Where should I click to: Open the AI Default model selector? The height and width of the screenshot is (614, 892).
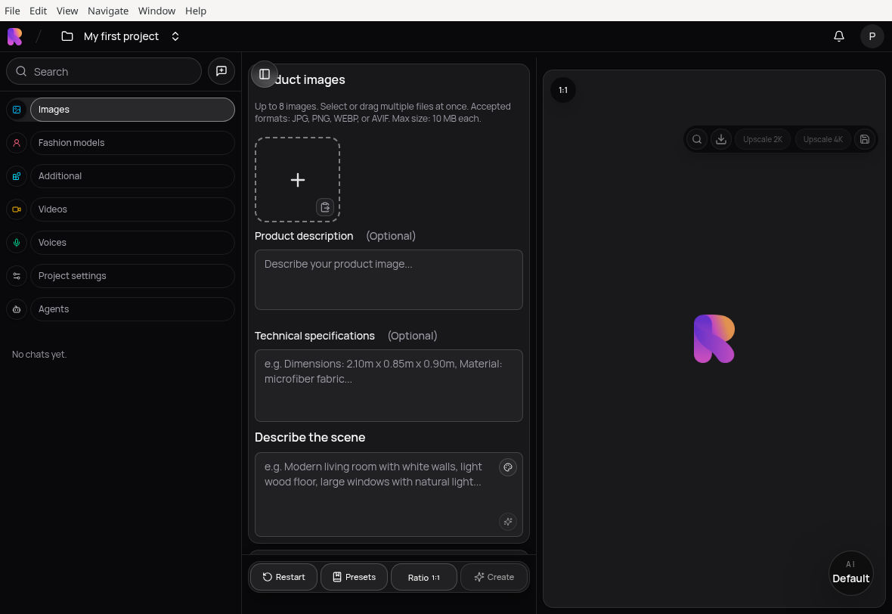pos(850,573)
